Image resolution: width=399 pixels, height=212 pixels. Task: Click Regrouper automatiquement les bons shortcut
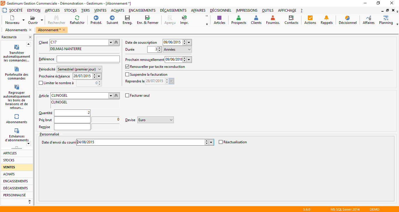click(17, 97)
